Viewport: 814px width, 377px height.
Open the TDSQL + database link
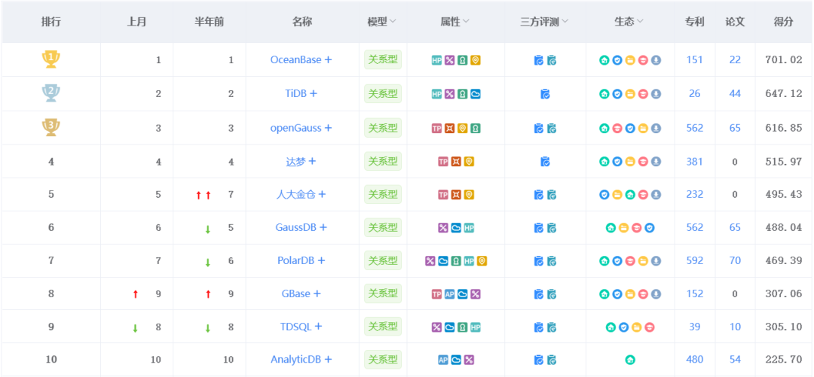coord(301,327)
